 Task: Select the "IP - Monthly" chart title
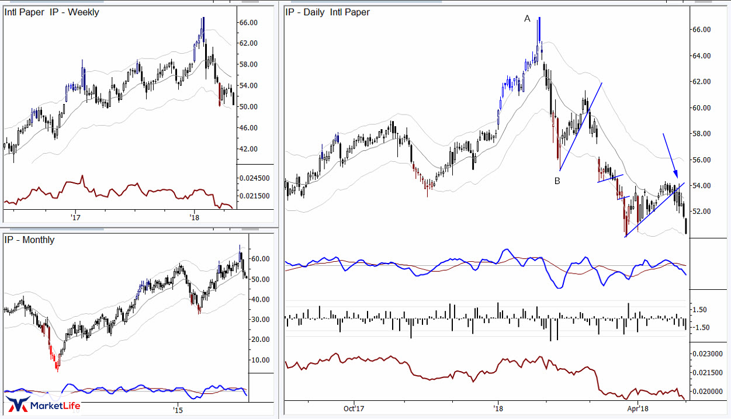click(30, 240)
